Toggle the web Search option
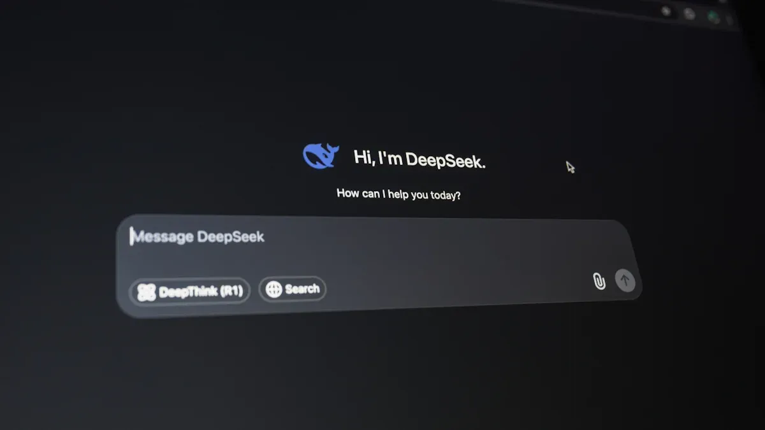765x430 pixels. pos(292,289)
